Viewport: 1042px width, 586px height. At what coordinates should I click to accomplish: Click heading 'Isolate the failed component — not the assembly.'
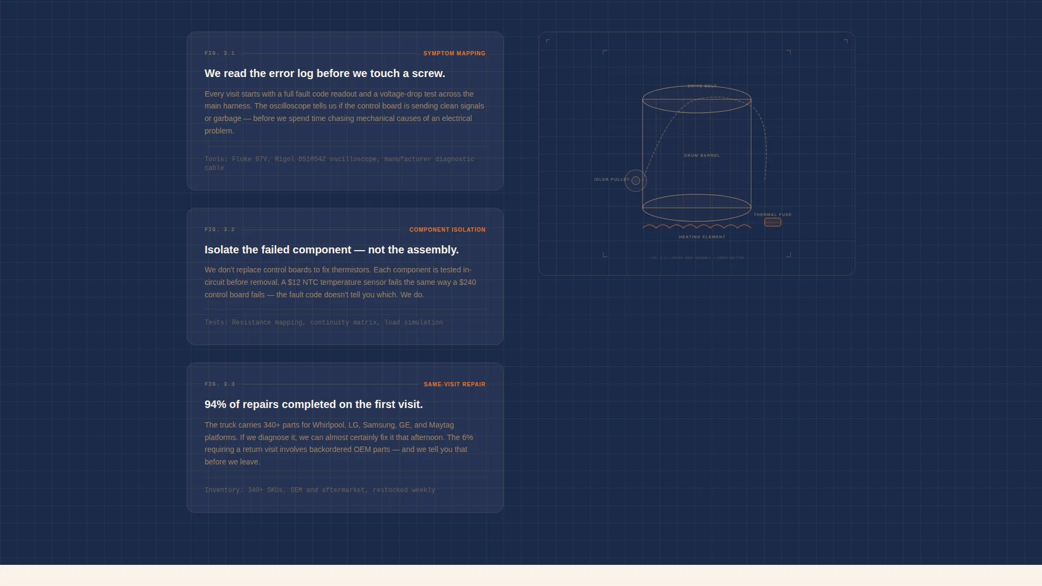click(332, 250)
